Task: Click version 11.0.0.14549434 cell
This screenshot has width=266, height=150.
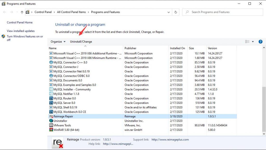Action: 217,125
